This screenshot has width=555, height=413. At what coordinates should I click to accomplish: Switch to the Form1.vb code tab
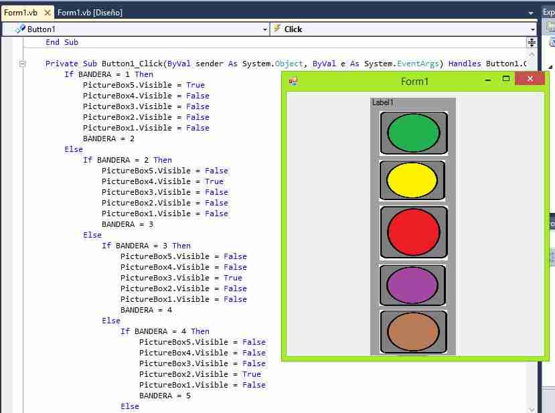[21, 13]
